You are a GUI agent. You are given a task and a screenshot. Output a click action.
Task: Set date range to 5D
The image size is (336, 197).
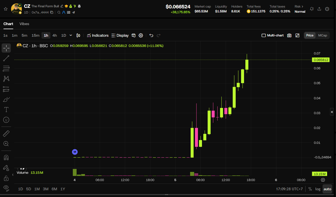tap(29, 189)
